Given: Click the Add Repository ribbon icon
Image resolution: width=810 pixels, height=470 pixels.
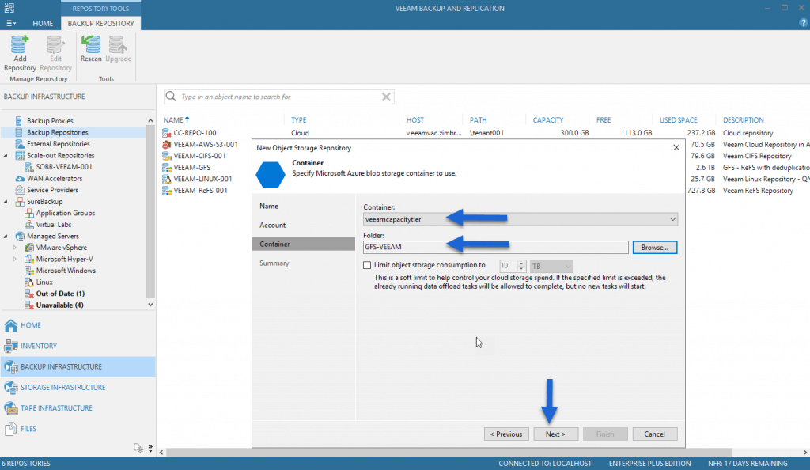Looking at the screenshot, I should [x=19, y=45].
